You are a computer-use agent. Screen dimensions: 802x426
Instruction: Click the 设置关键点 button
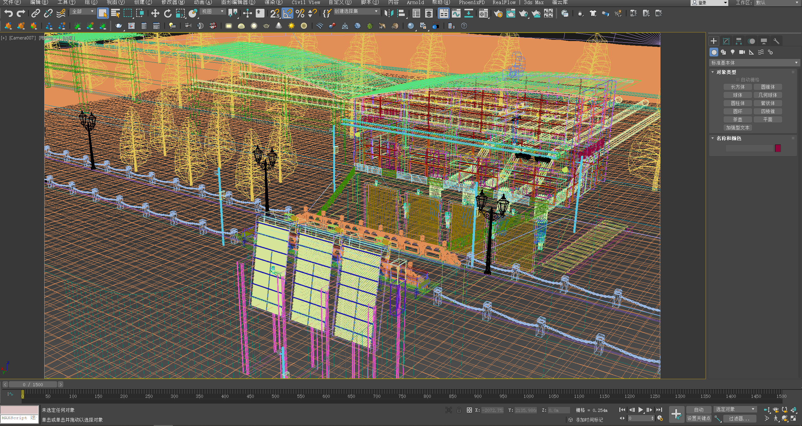698,418
